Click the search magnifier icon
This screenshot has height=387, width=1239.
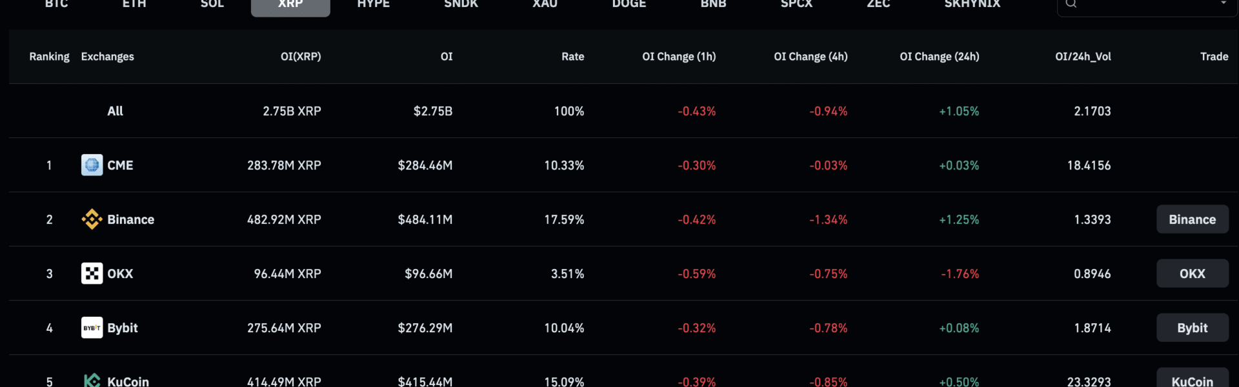tap(1071, 3)
